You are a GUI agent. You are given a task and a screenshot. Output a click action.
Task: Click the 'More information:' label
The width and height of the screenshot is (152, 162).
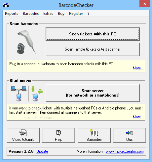tap(90, 151)
